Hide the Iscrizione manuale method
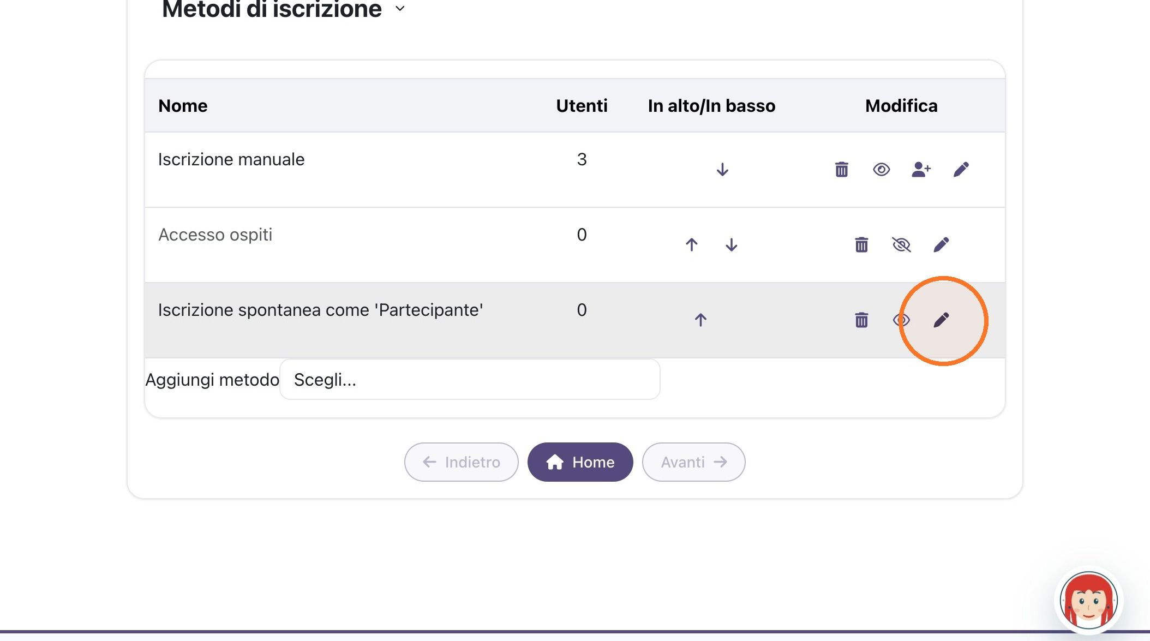This screenshot has height=641, width=1150. click(x=881, y=170)
